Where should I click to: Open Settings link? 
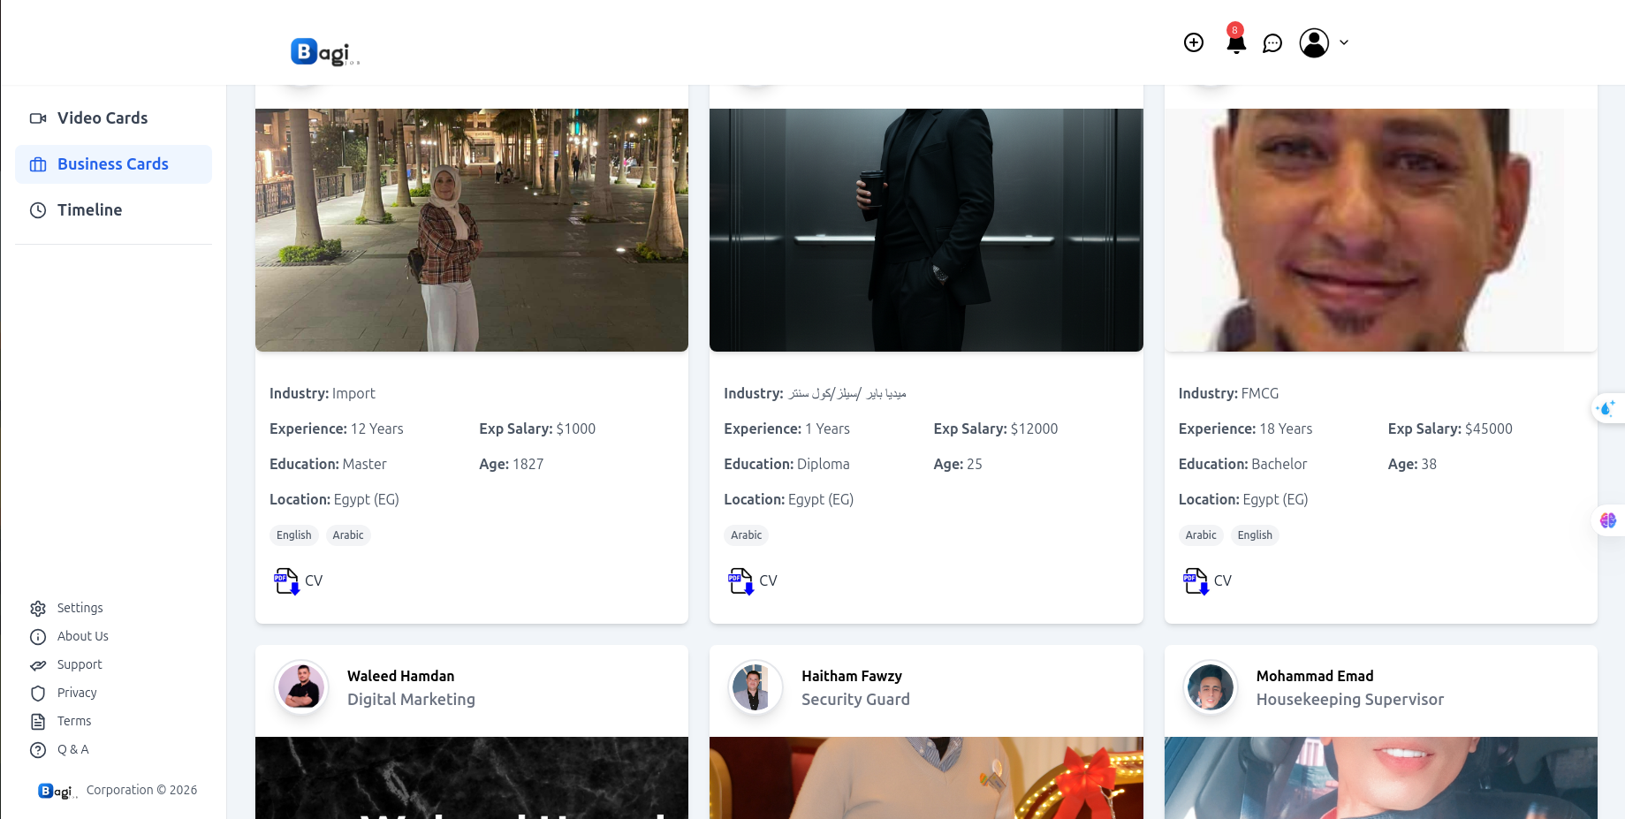pyautogui.click(x=80, y=608)
